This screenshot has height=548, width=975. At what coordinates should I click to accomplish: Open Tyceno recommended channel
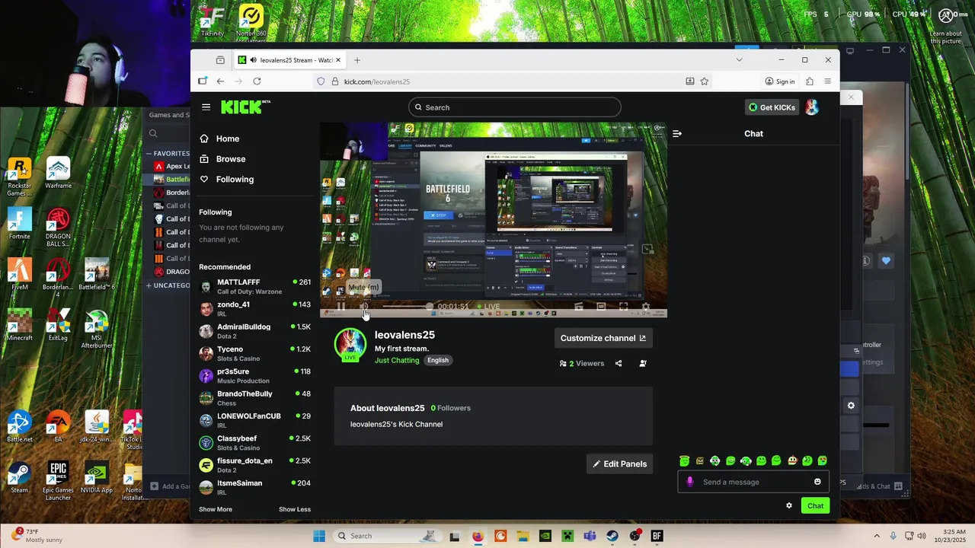click(x=254, y=353)
